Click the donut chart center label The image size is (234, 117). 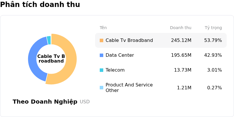point(51,59)
